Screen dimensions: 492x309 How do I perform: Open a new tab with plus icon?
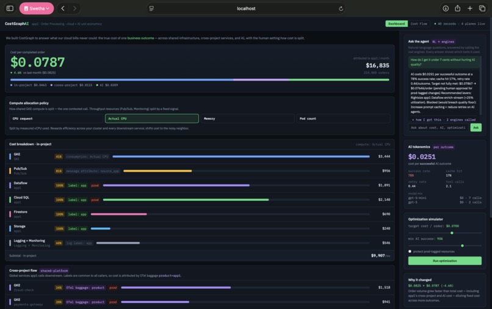pyautogui.click(x=470, y=9)
